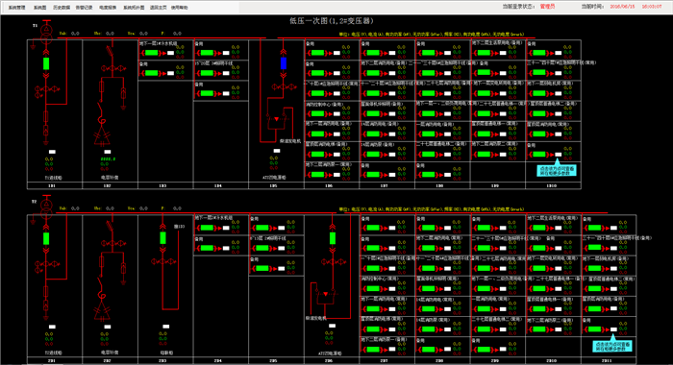Open the 系统管理 menu
Screen dimensions: 673x365
pos(16,8)
